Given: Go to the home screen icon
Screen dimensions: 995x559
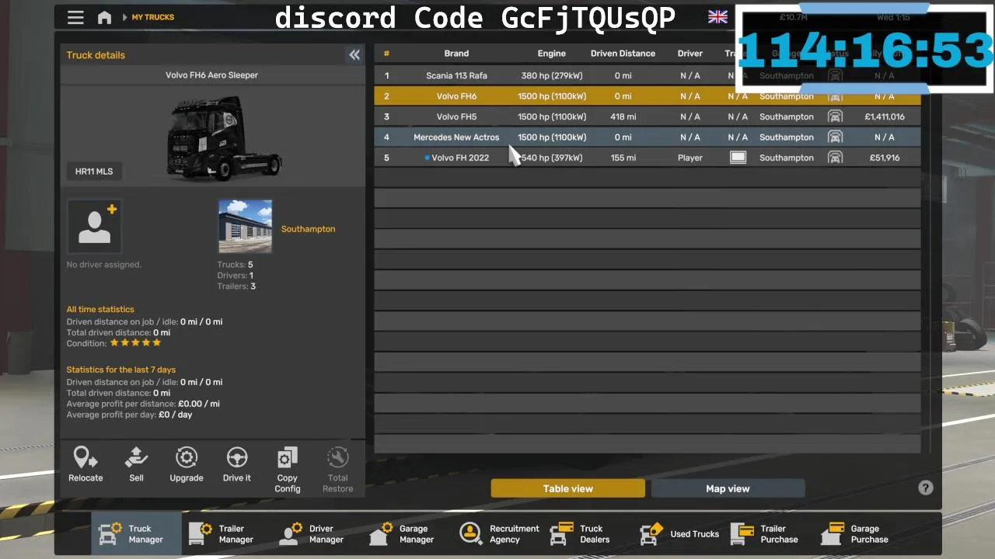Looking at the screenshot, I should coord(104,17).
